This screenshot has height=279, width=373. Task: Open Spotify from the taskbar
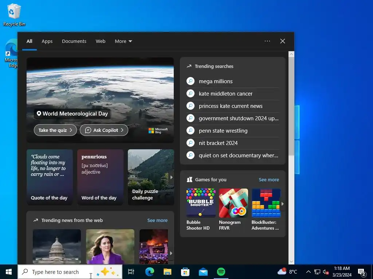pos(221,272)
